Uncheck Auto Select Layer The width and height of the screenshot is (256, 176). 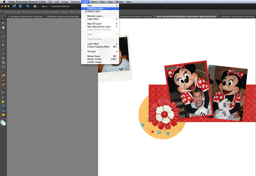coord(4,12)
